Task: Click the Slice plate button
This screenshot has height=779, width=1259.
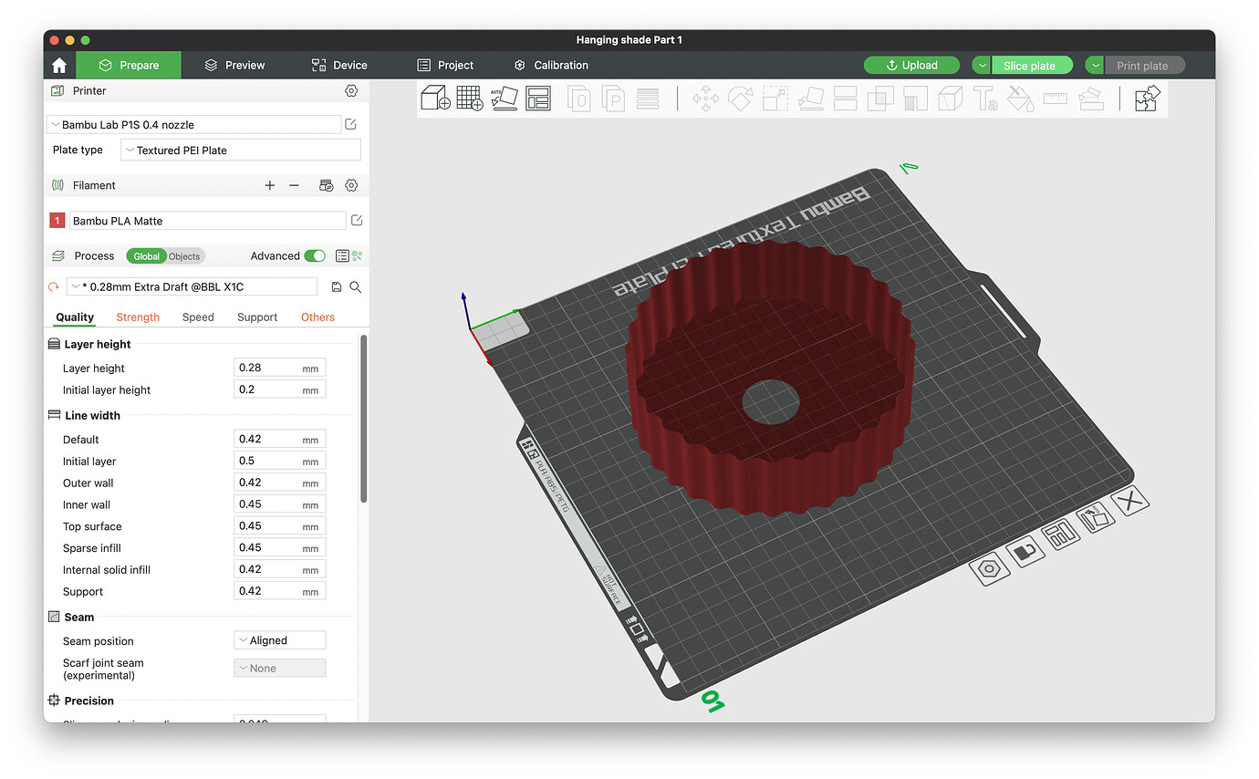Action: (x=1032, y=66)
